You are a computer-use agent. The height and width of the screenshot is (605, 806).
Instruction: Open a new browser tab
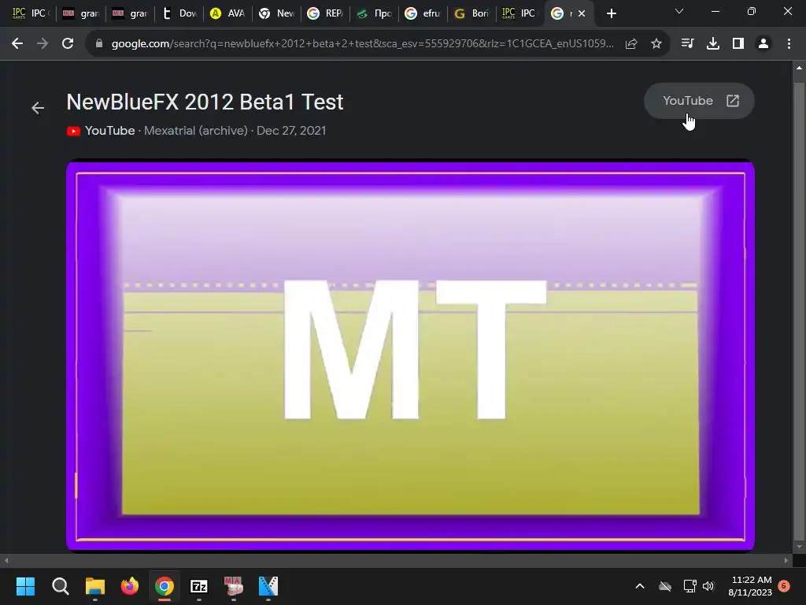(611, 13)
